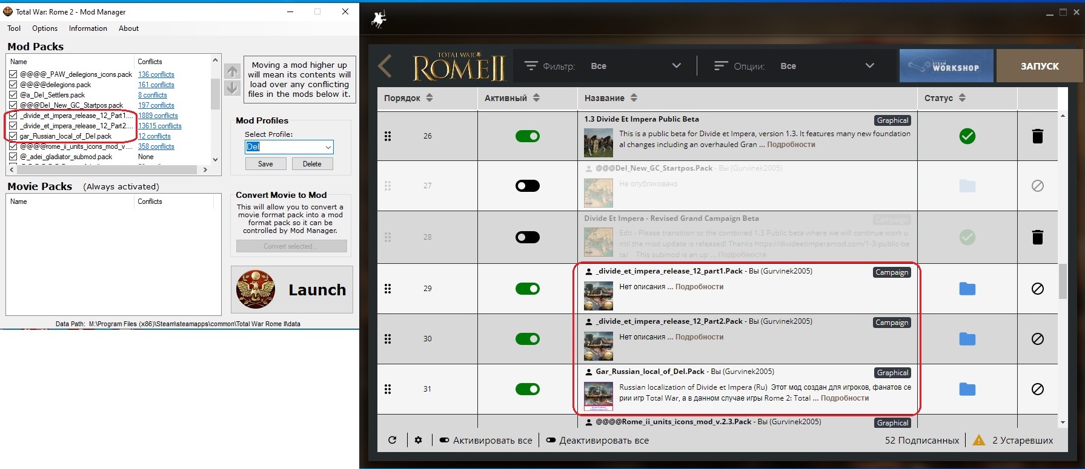Toggle off 1.3 Divide Et Impera Public Beta

coord(528,136)
